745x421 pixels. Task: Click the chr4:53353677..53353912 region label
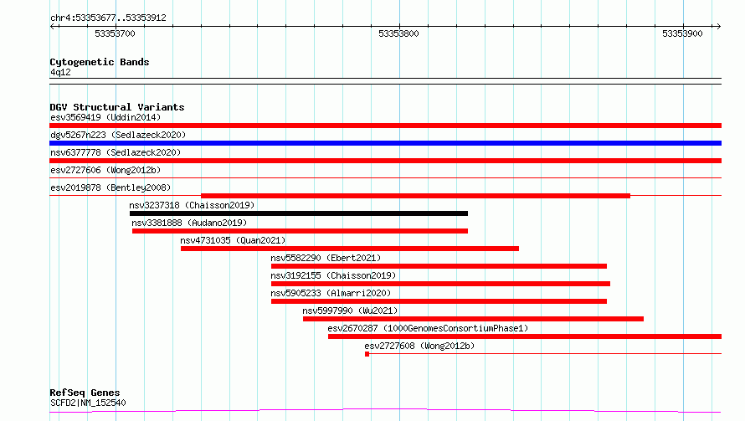pyautogui.click(x=108, y=18)
